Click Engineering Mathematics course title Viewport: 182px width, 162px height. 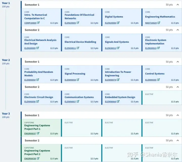[160, 17]
